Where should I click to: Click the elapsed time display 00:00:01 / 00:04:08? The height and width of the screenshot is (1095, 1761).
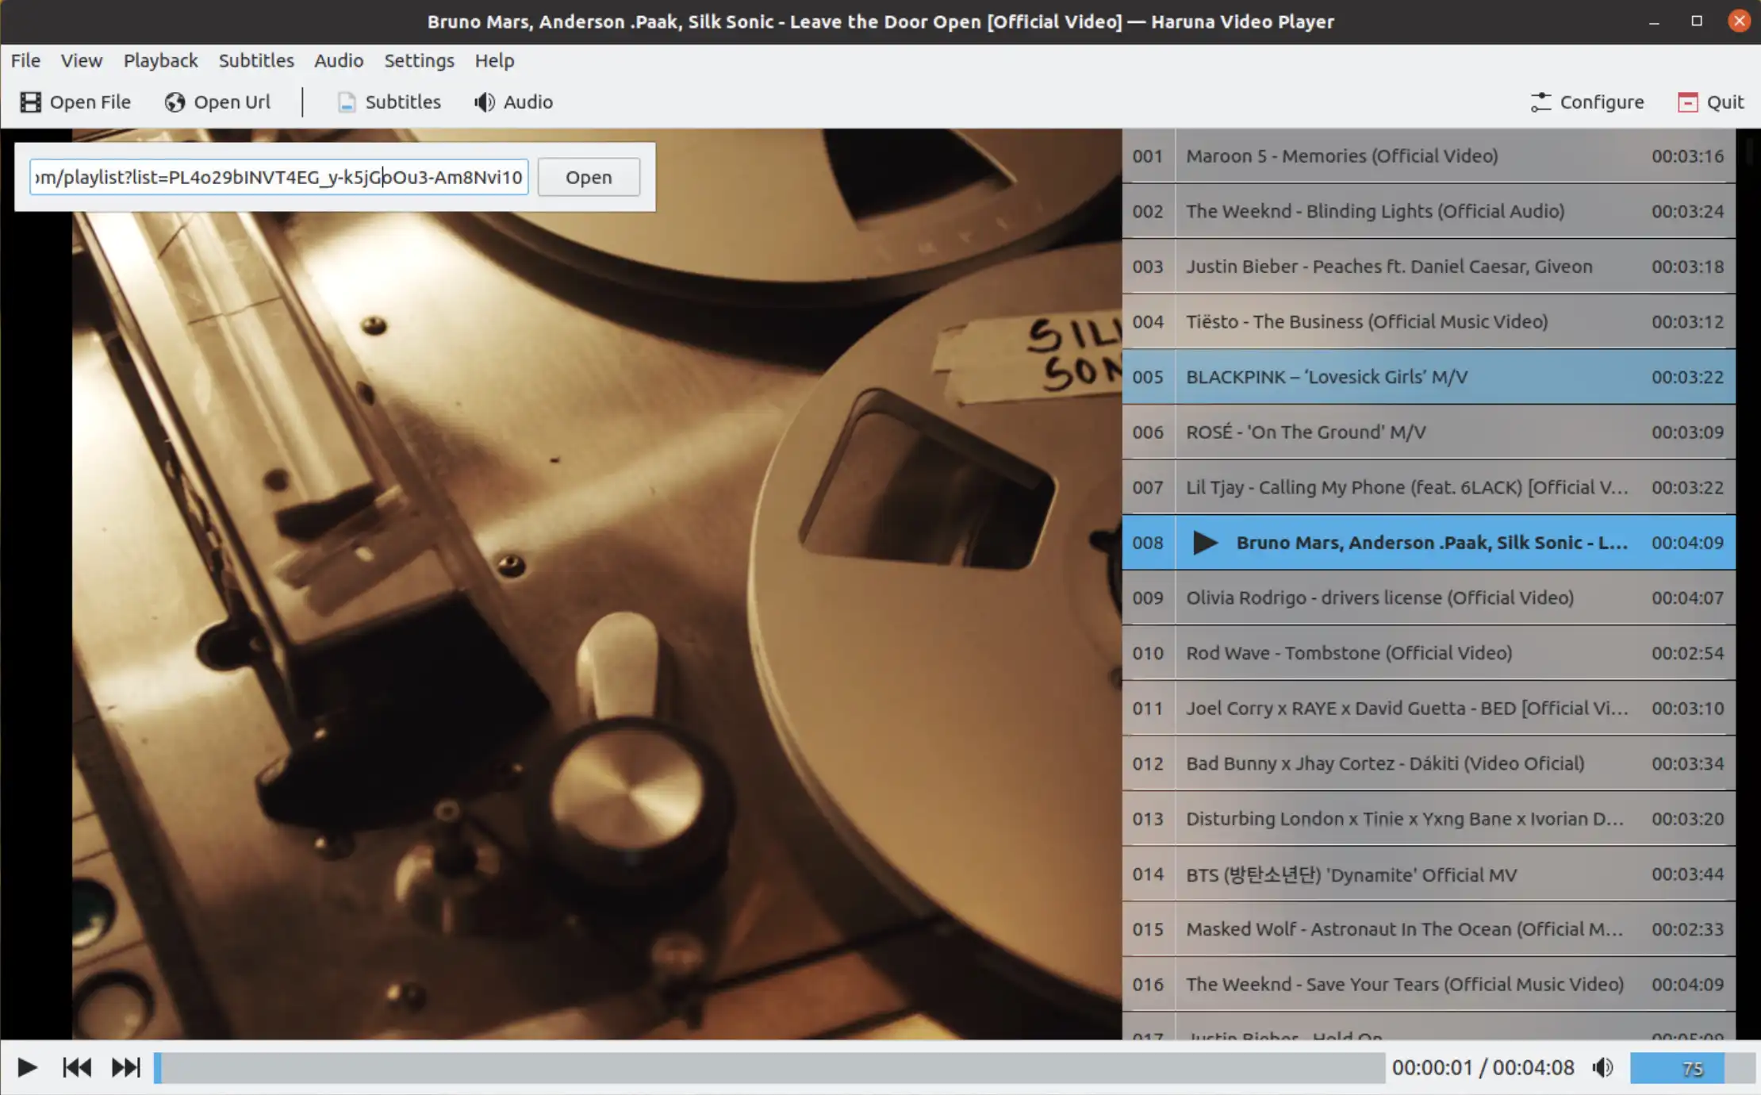point(1483,1068)
